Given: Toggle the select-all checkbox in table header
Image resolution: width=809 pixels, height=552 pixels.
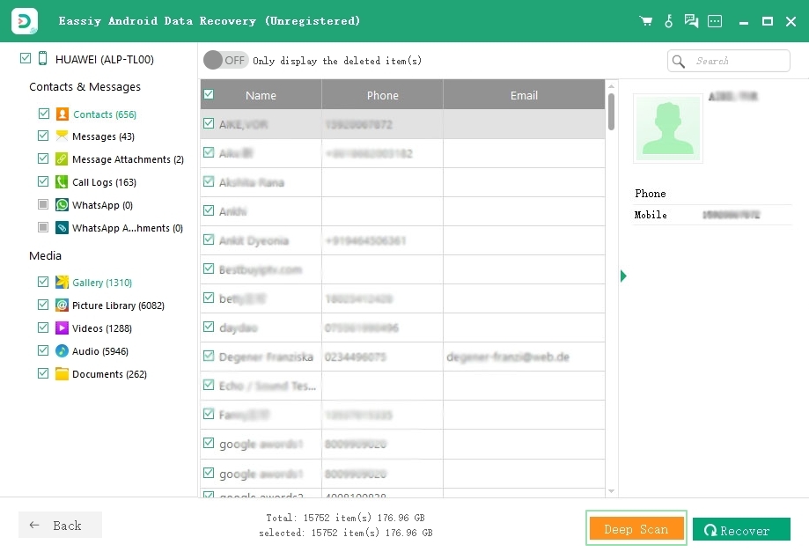Looking at the screenshot, I should pos(209,94).
